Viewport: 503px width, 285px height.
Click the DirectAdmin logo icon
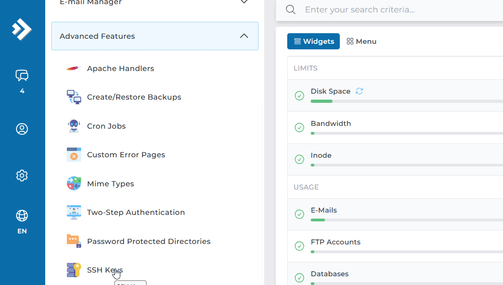(x=22, y=29)
